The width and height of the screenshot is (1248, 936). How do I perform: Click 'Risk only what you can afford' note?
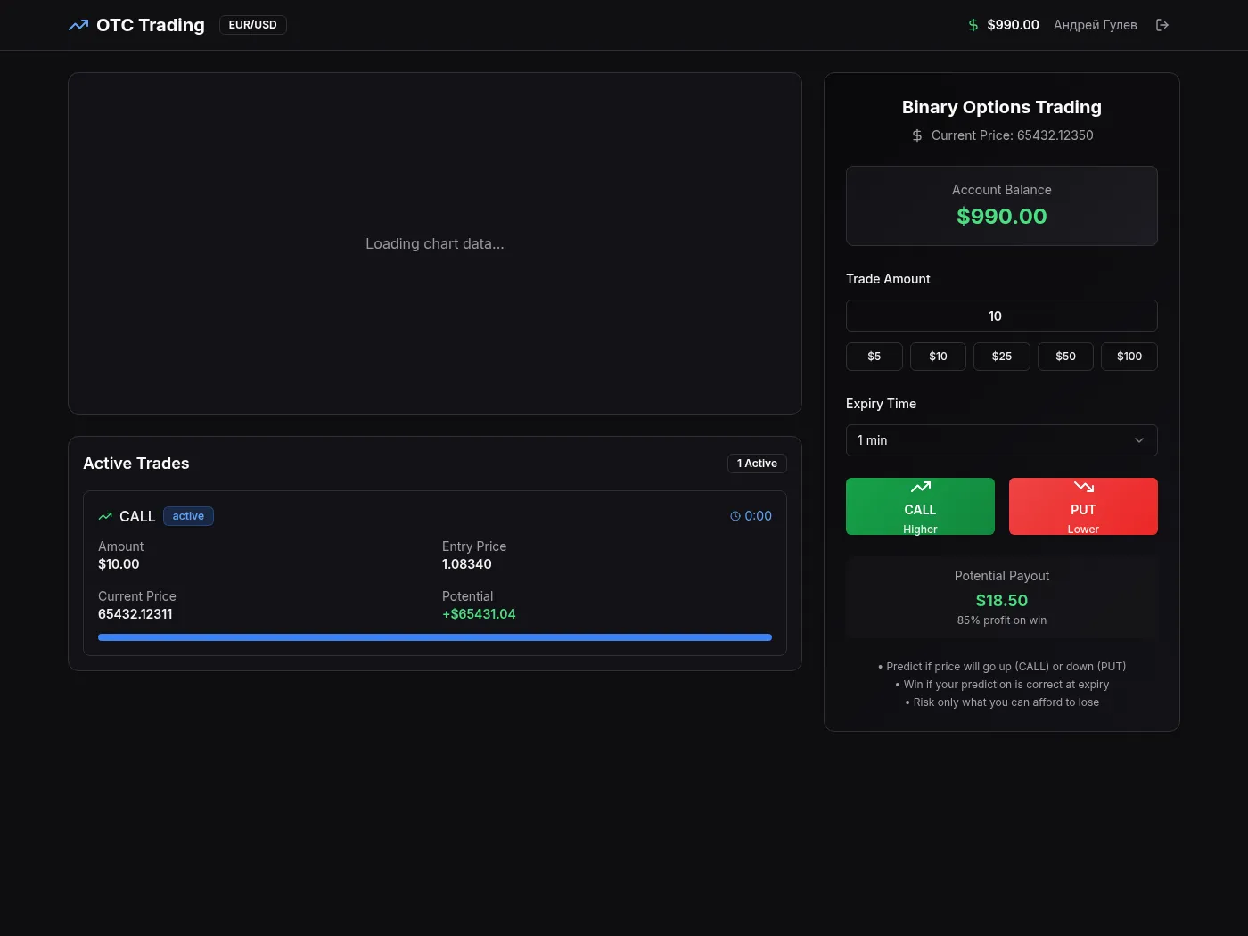(1002, 702)
